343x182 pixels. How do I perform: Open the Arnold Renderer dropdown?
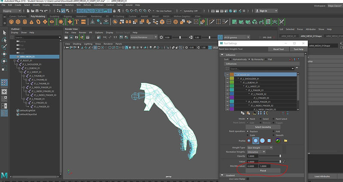(144, 37)
